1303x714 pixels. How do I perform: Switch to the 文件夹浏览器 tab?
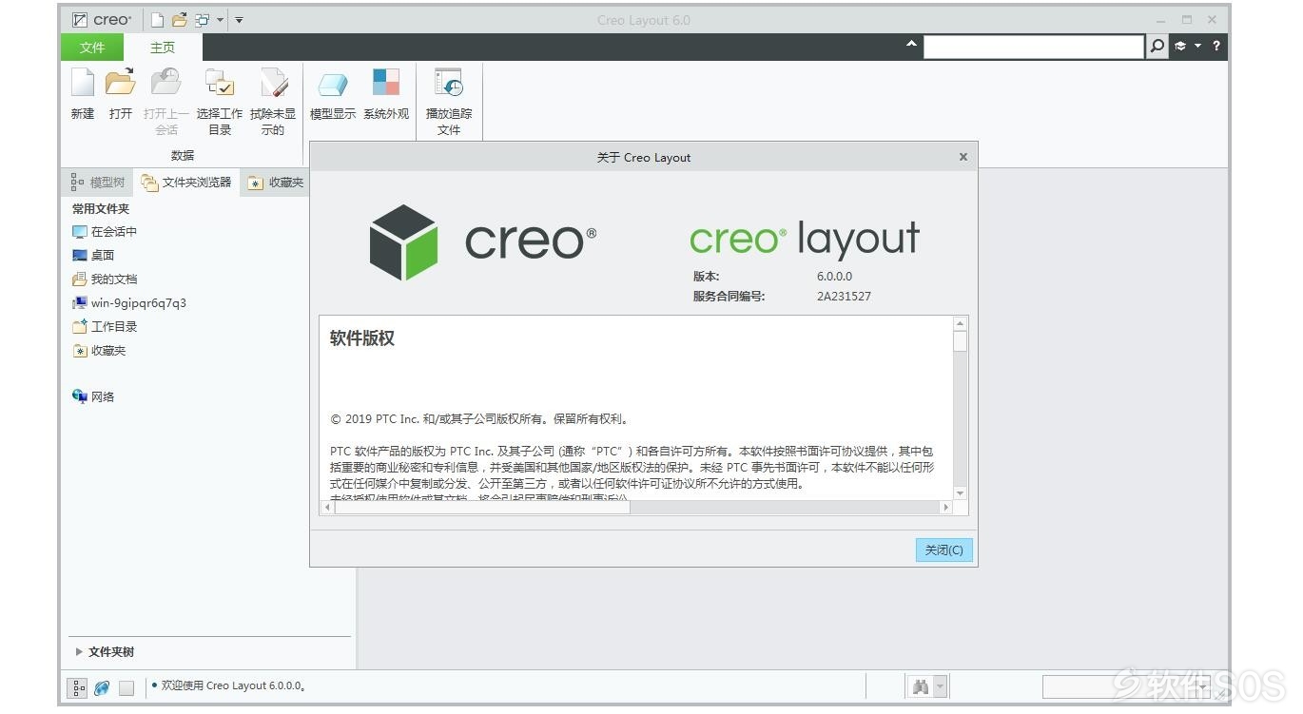click(x=186, y=183)
